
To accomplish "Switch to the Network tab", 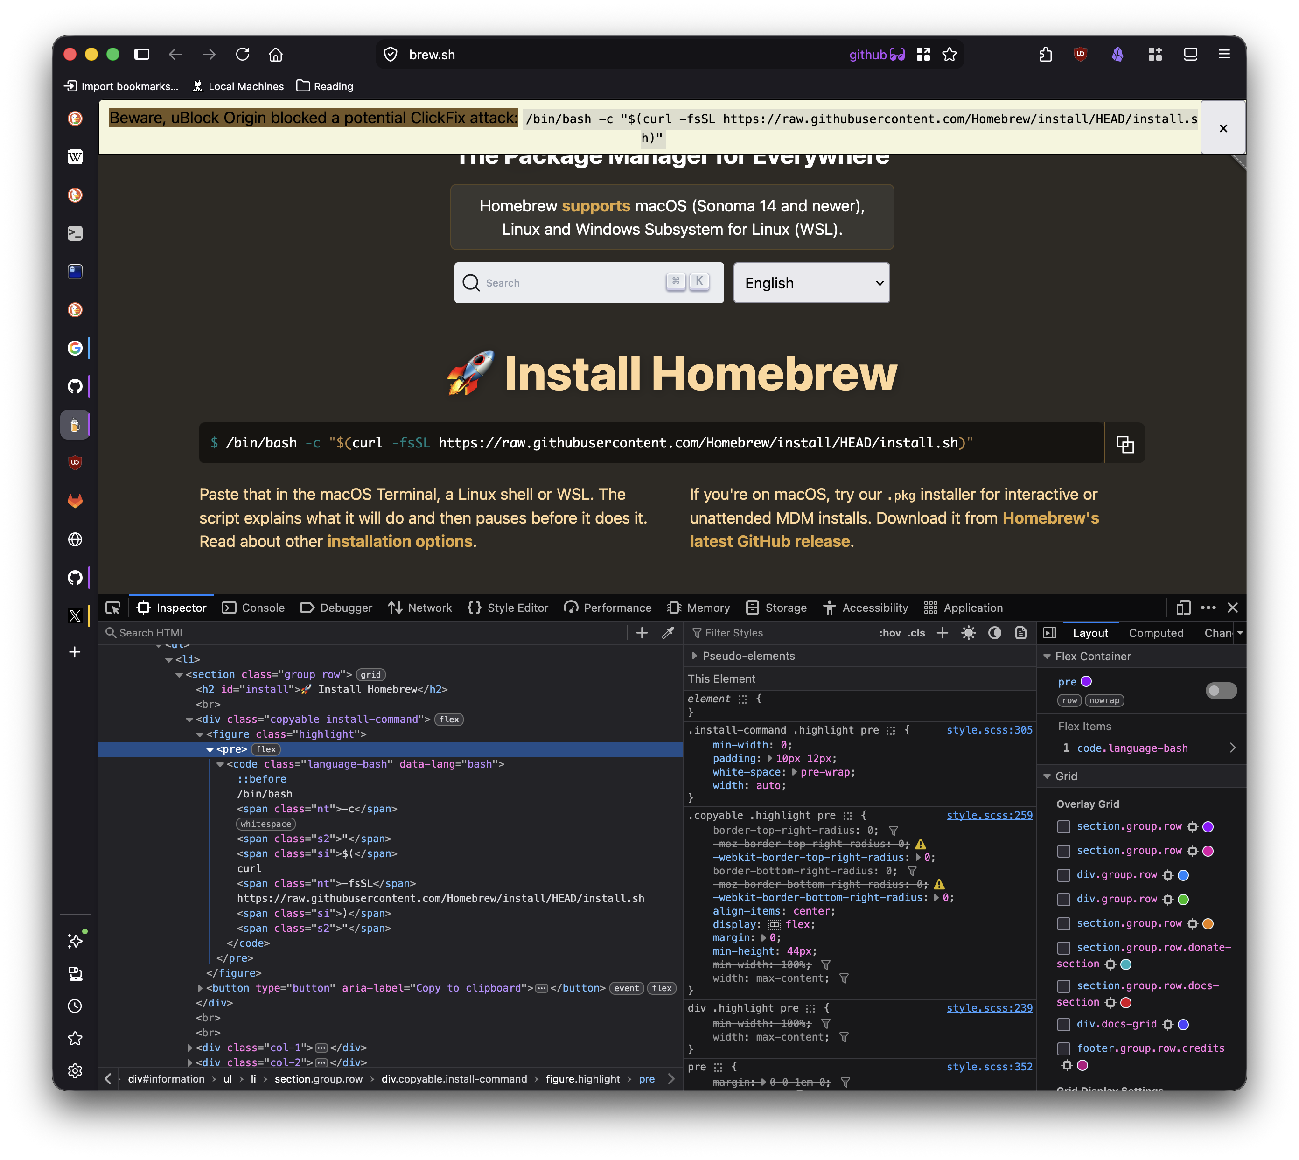I will click(420, 608).
